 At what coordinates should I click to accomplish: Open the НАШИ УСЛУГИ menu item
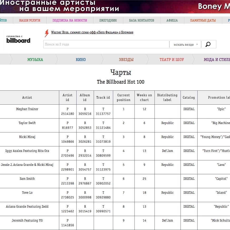pyautogui.click(x=30, y=20)
